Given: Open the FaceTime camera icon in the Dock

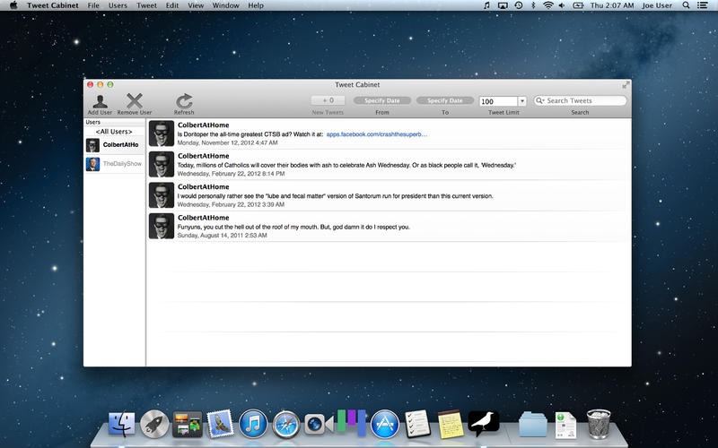Looking at the screenshot, I should click(x=319, y=425).
